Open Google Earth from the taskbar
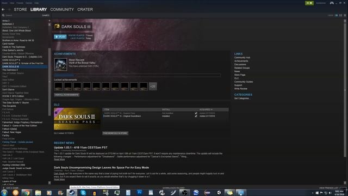 pyautogui.click(x=196, y=193)
